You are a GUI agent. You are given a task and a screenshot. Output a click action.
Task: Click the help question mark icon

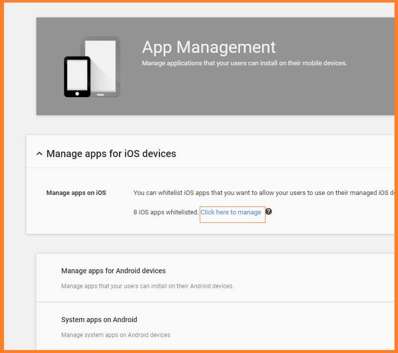(268, 212)
